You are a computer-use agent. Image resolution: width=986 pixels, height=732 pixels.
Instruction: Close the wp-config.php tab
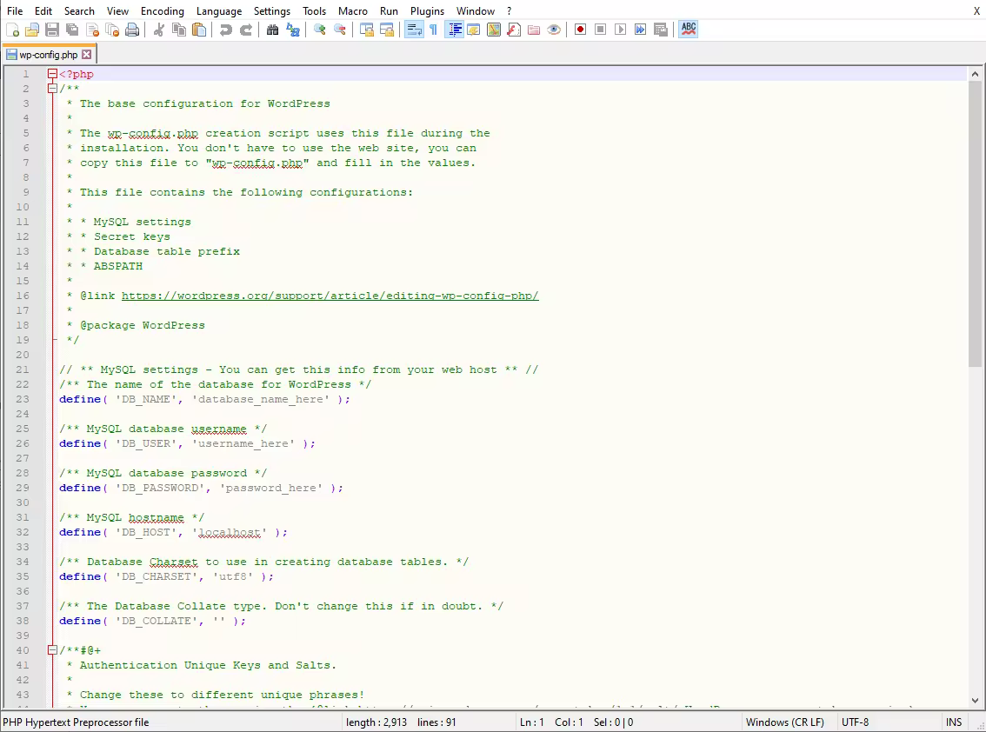[87, 55]
